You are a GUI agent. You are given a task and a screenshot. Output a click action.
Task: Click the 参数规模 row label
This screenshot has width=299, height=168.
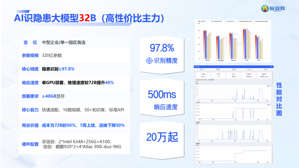click(x=30, y=55)
